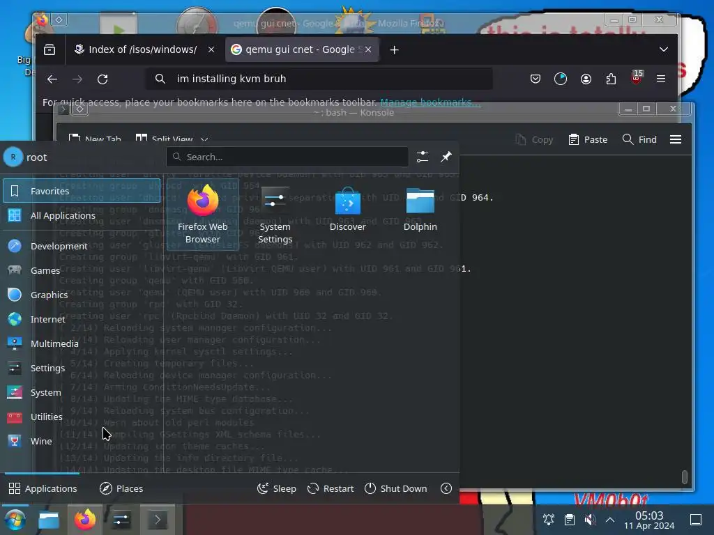Open Firefox application menu
The image size is (714, 535).
point(661,79)
